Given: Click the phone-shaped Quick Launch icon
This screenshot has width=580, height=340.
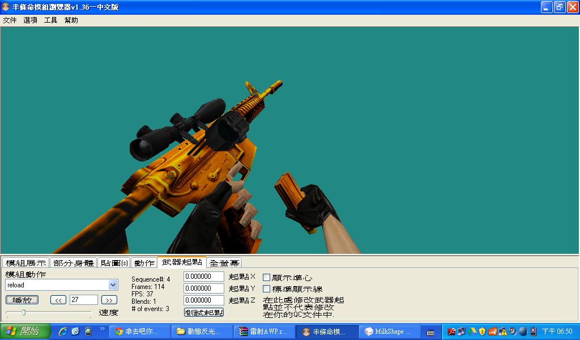Looking at the screenshot, I should [88, 331].
